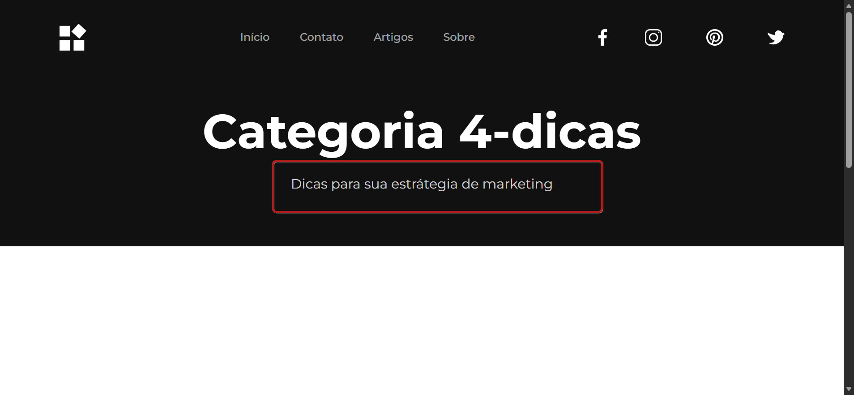Open the Twitter bird icon

point(776,37)
